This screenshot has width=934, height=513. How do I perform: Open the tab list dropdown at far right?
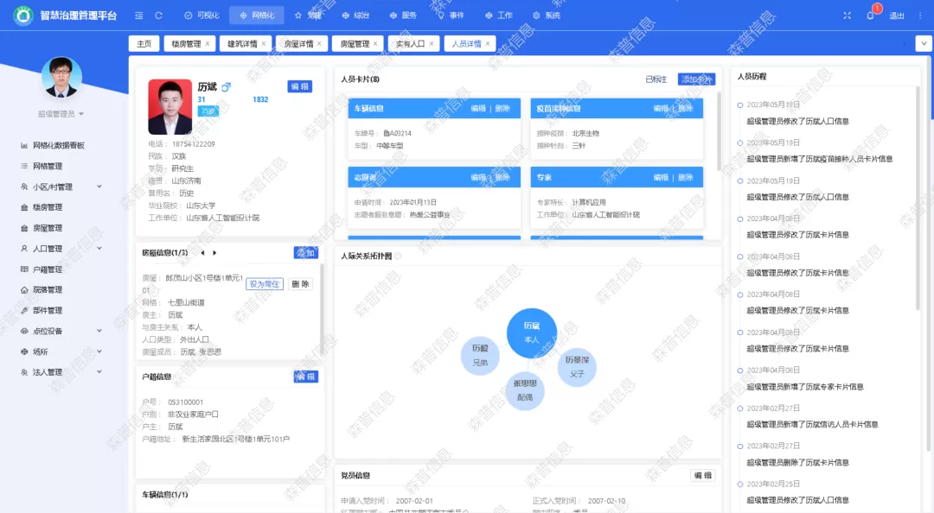pos(924,44)
